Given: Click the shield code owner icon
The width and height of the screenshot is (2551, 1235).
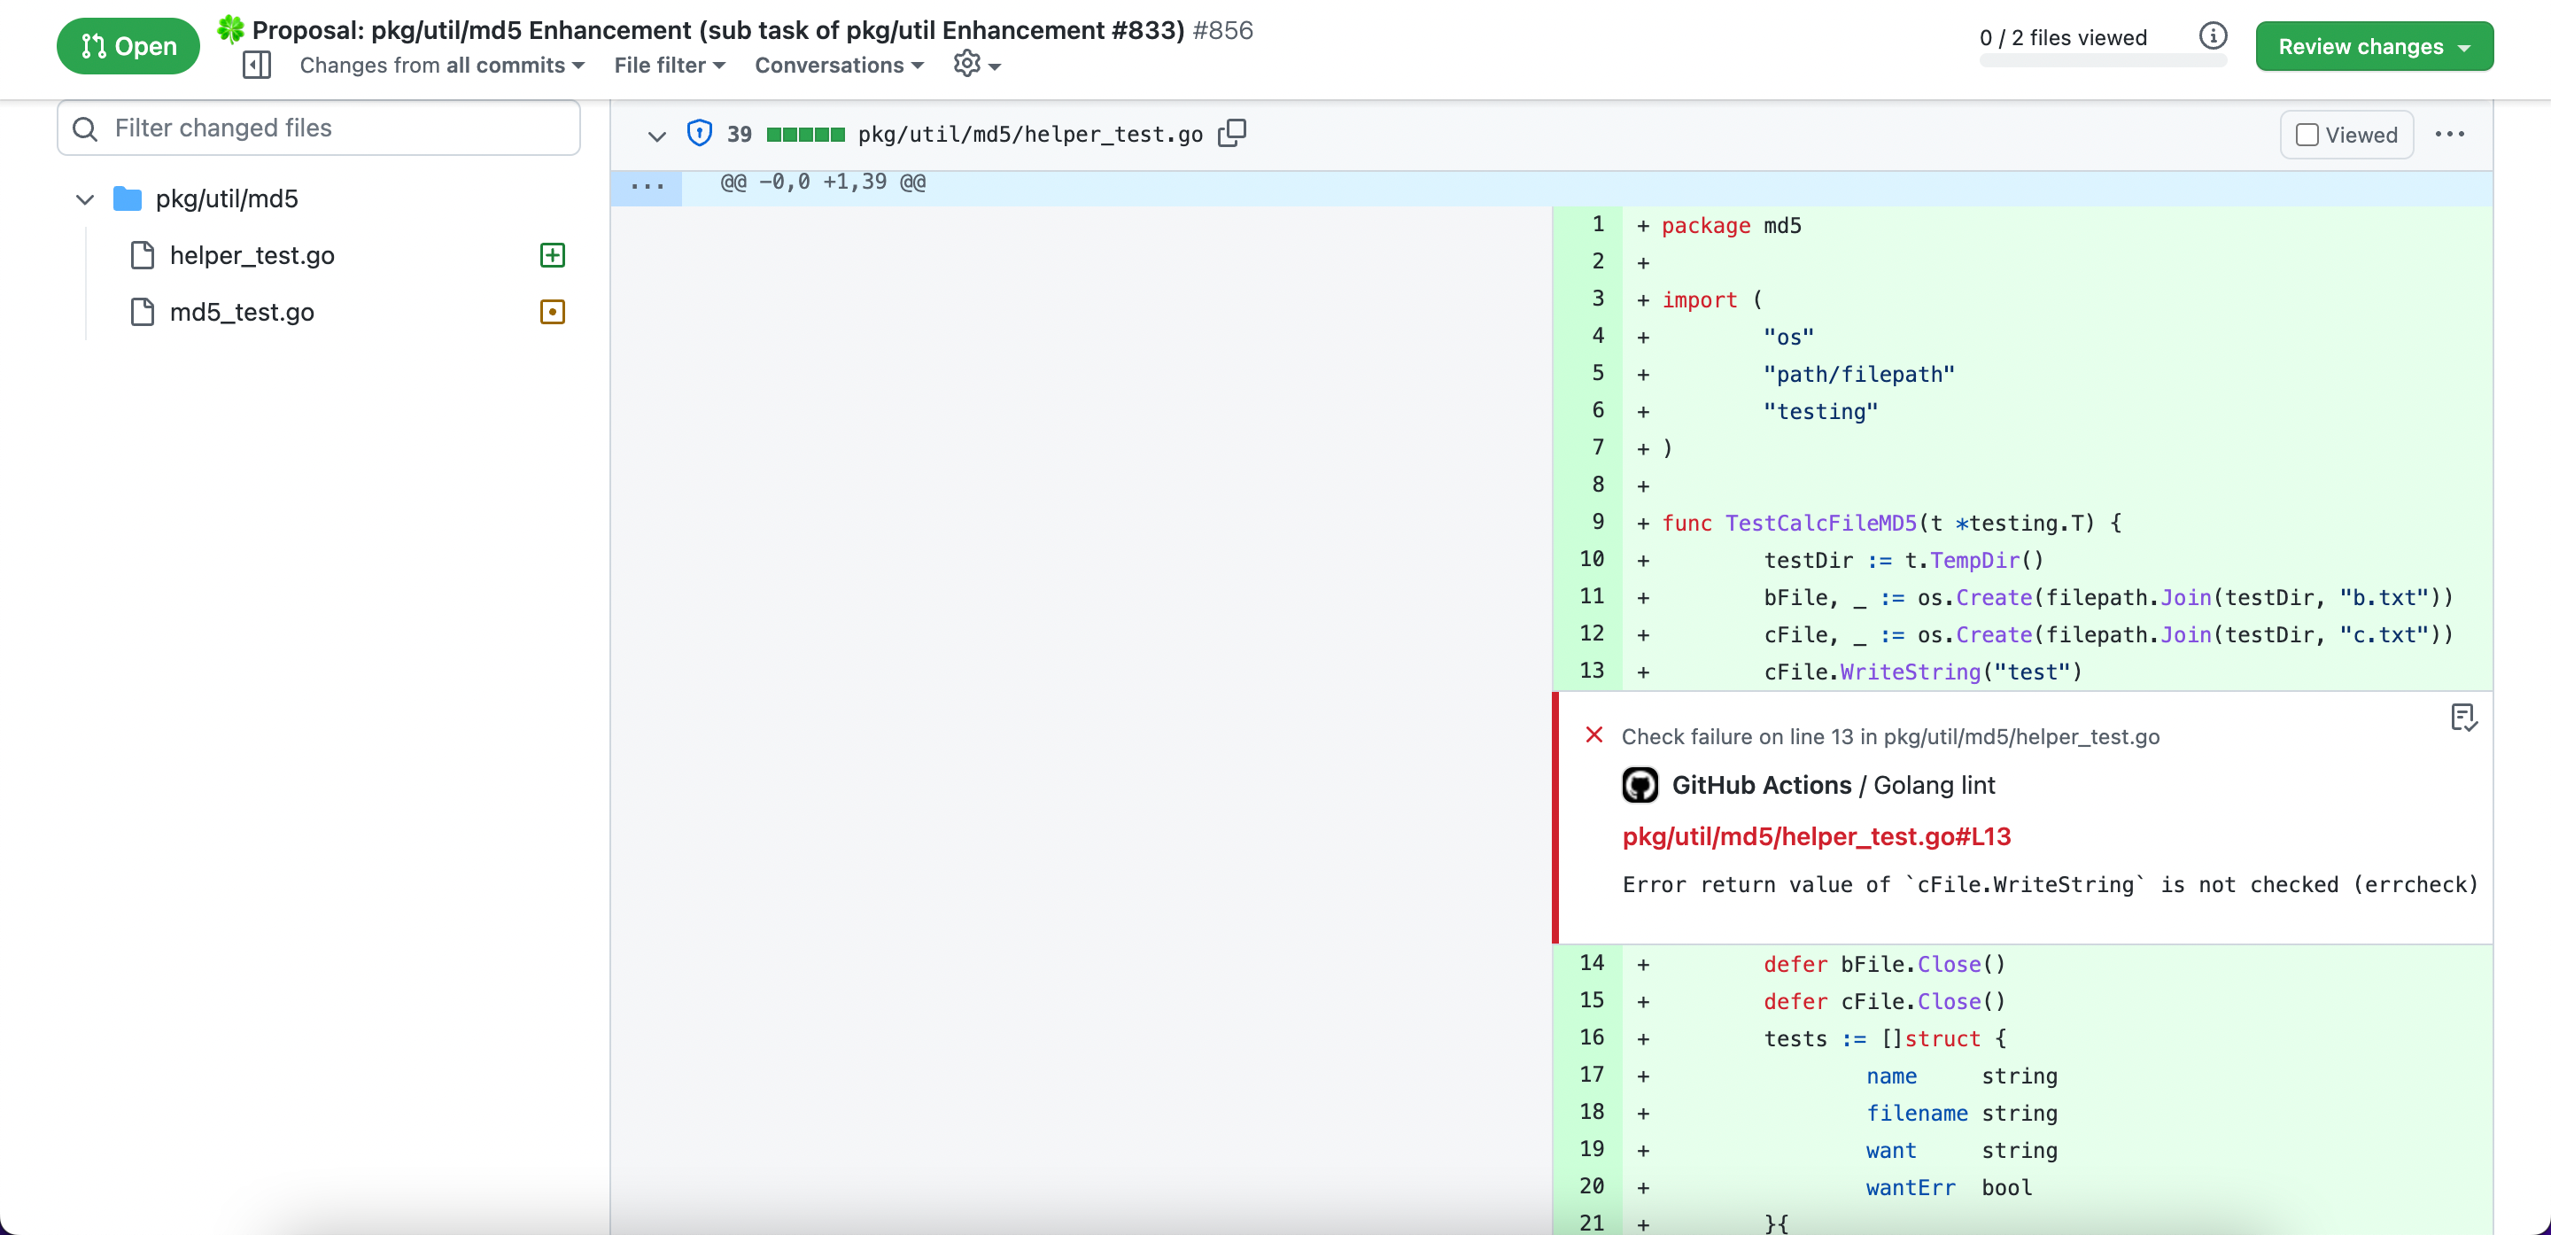Looking at the screenshot, I should pyautogui.click(x=699, y=134).
